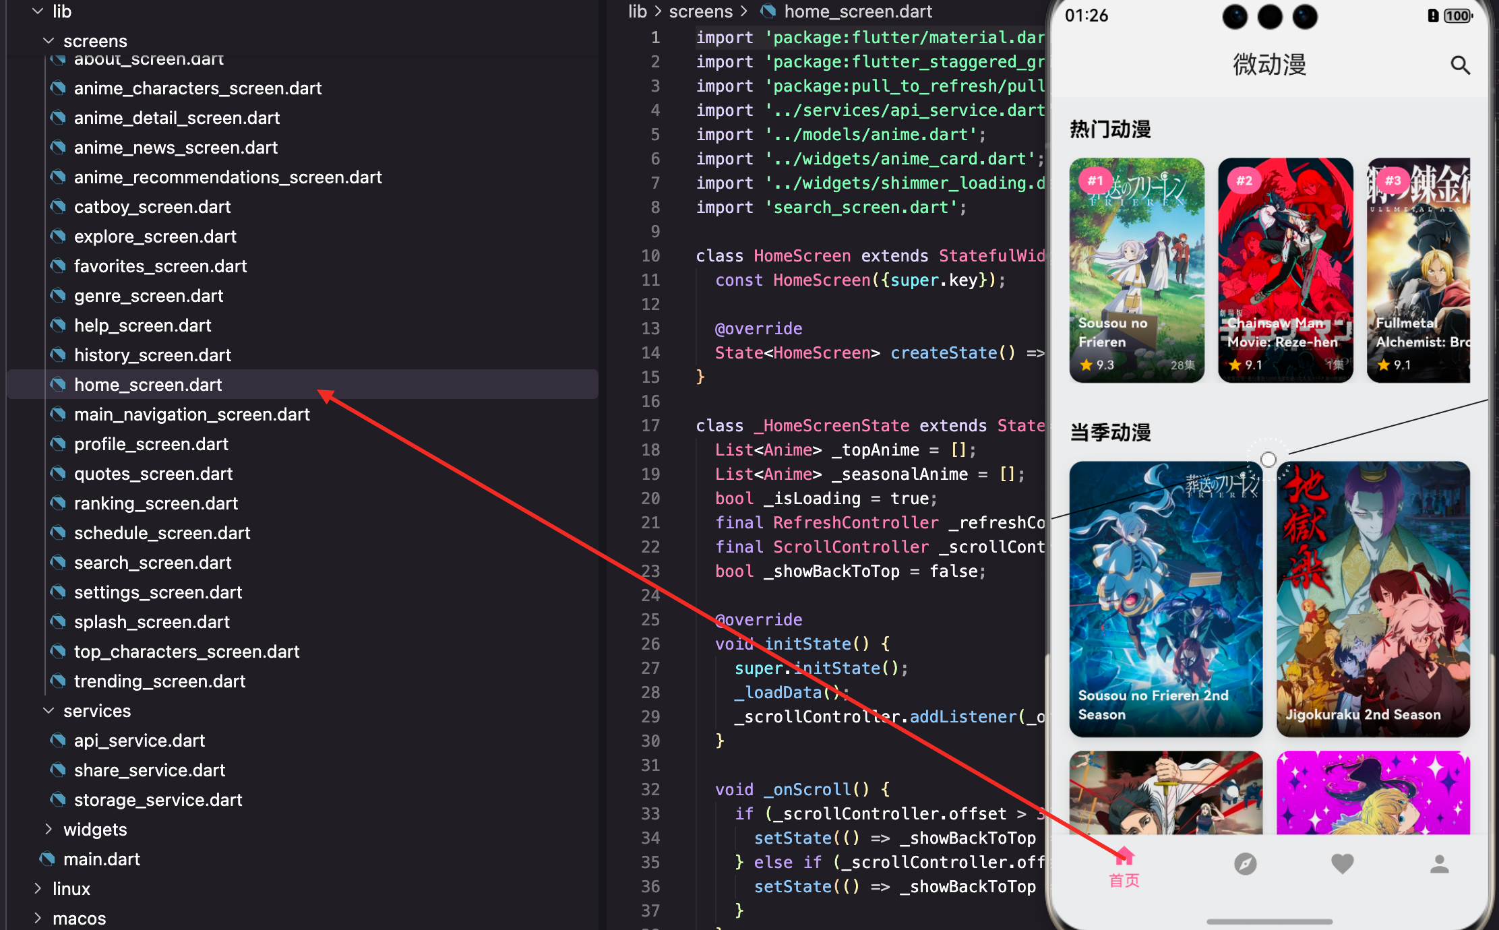Open genre_screen.dart file
Screen dimensions: 1499x930
click(x=148, y=296)
